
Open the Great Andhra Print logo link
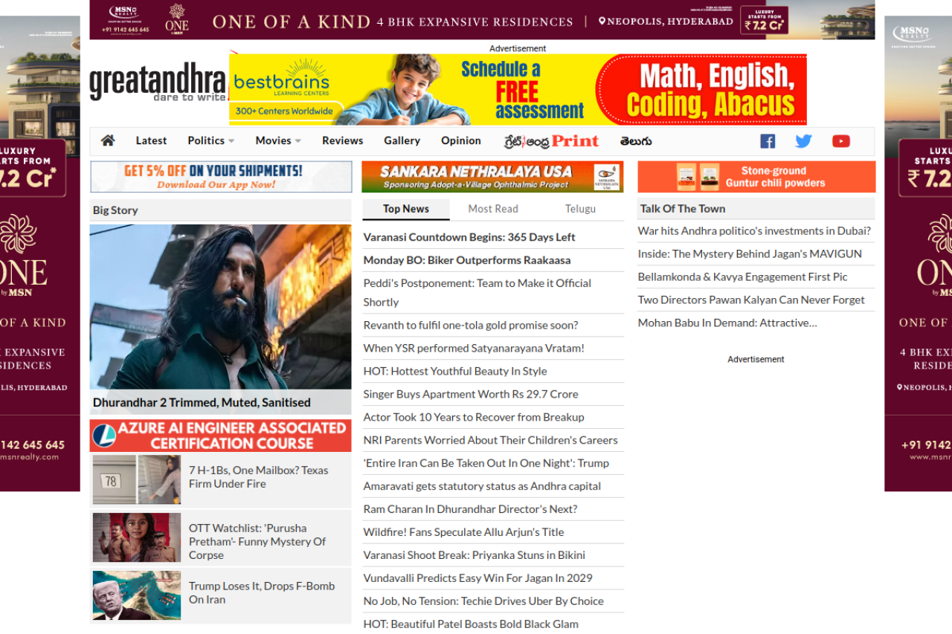(551, 140)
